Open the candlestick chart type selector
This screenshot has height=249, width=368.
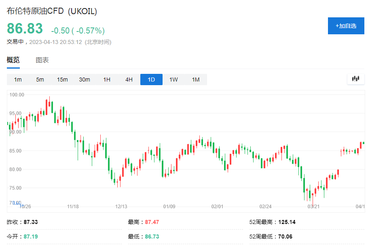[355, 79]
